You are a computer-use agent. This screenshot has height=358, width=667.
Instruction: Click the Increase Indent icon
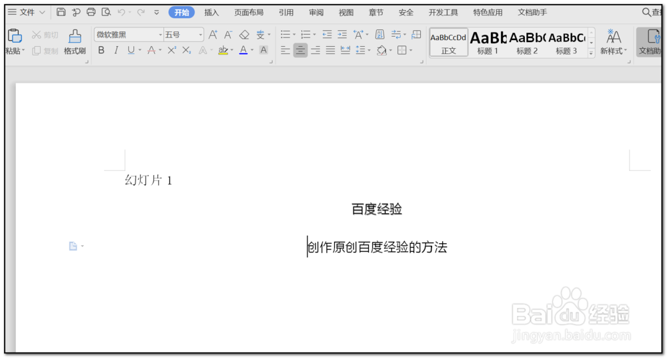(x=342, y=35)
